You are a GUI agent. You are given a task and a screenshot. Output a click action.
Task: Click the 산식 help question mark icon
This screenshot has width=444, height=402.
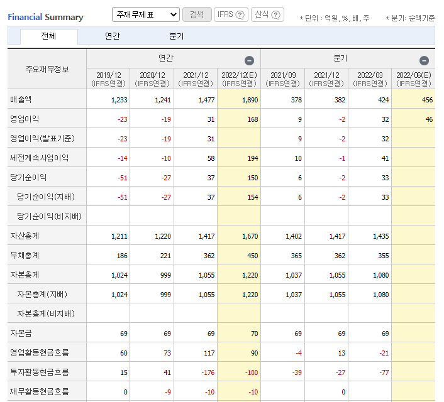[275, 14]
